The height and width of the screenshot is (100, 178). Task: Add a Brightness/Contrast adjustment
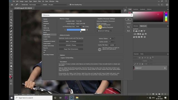tap(134, 31)
